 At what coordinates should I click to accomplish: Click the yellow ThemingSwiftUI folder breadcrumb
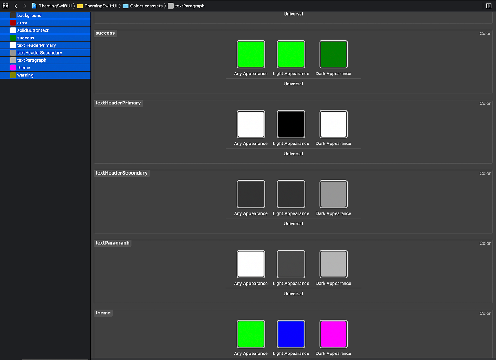pyautogui.click(x=97, y=6)
